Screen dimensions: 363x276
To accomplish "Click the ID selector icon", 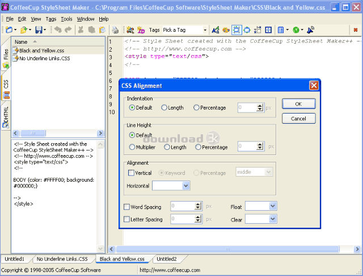I will coord(141,30).
